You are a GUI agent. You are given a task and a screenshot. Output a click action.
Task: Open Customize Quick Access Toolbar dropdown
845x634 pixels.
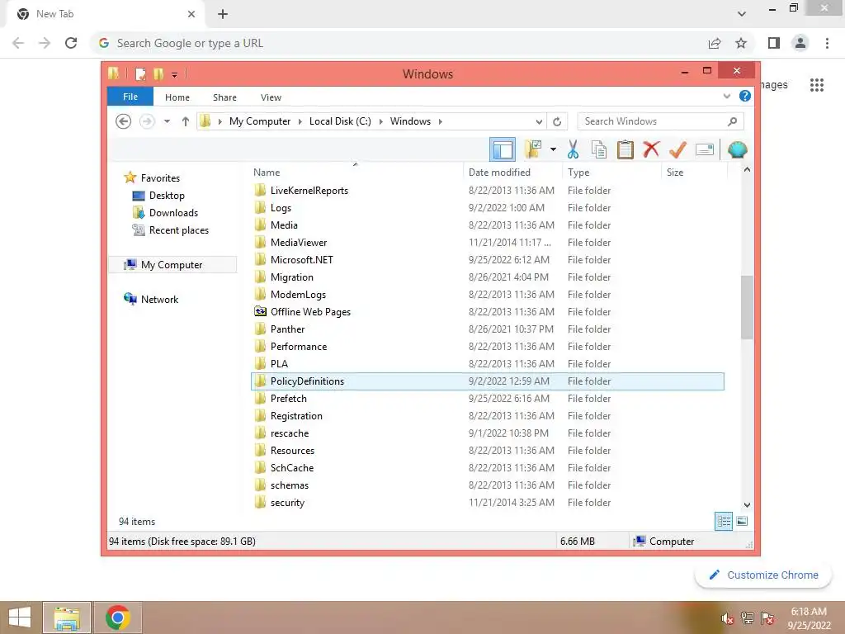[175, 74]
